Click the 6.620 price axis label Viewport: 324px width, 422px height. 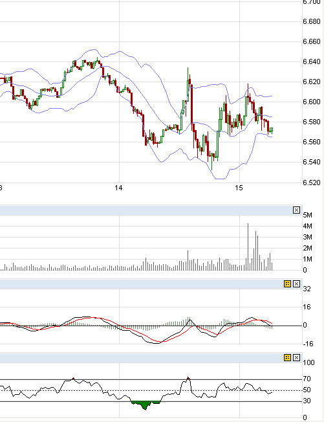(312, 82)
